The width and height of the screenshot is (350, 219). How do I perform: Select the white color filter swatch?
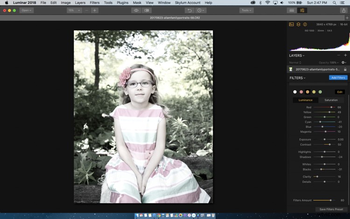pyautogui.click(x=295, y=92)
